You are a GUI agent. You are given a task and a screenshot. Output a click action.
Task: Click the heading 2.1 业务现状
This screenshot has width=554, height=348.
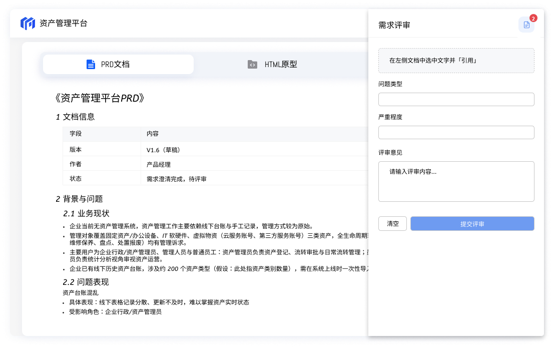[x=86, y=213]
